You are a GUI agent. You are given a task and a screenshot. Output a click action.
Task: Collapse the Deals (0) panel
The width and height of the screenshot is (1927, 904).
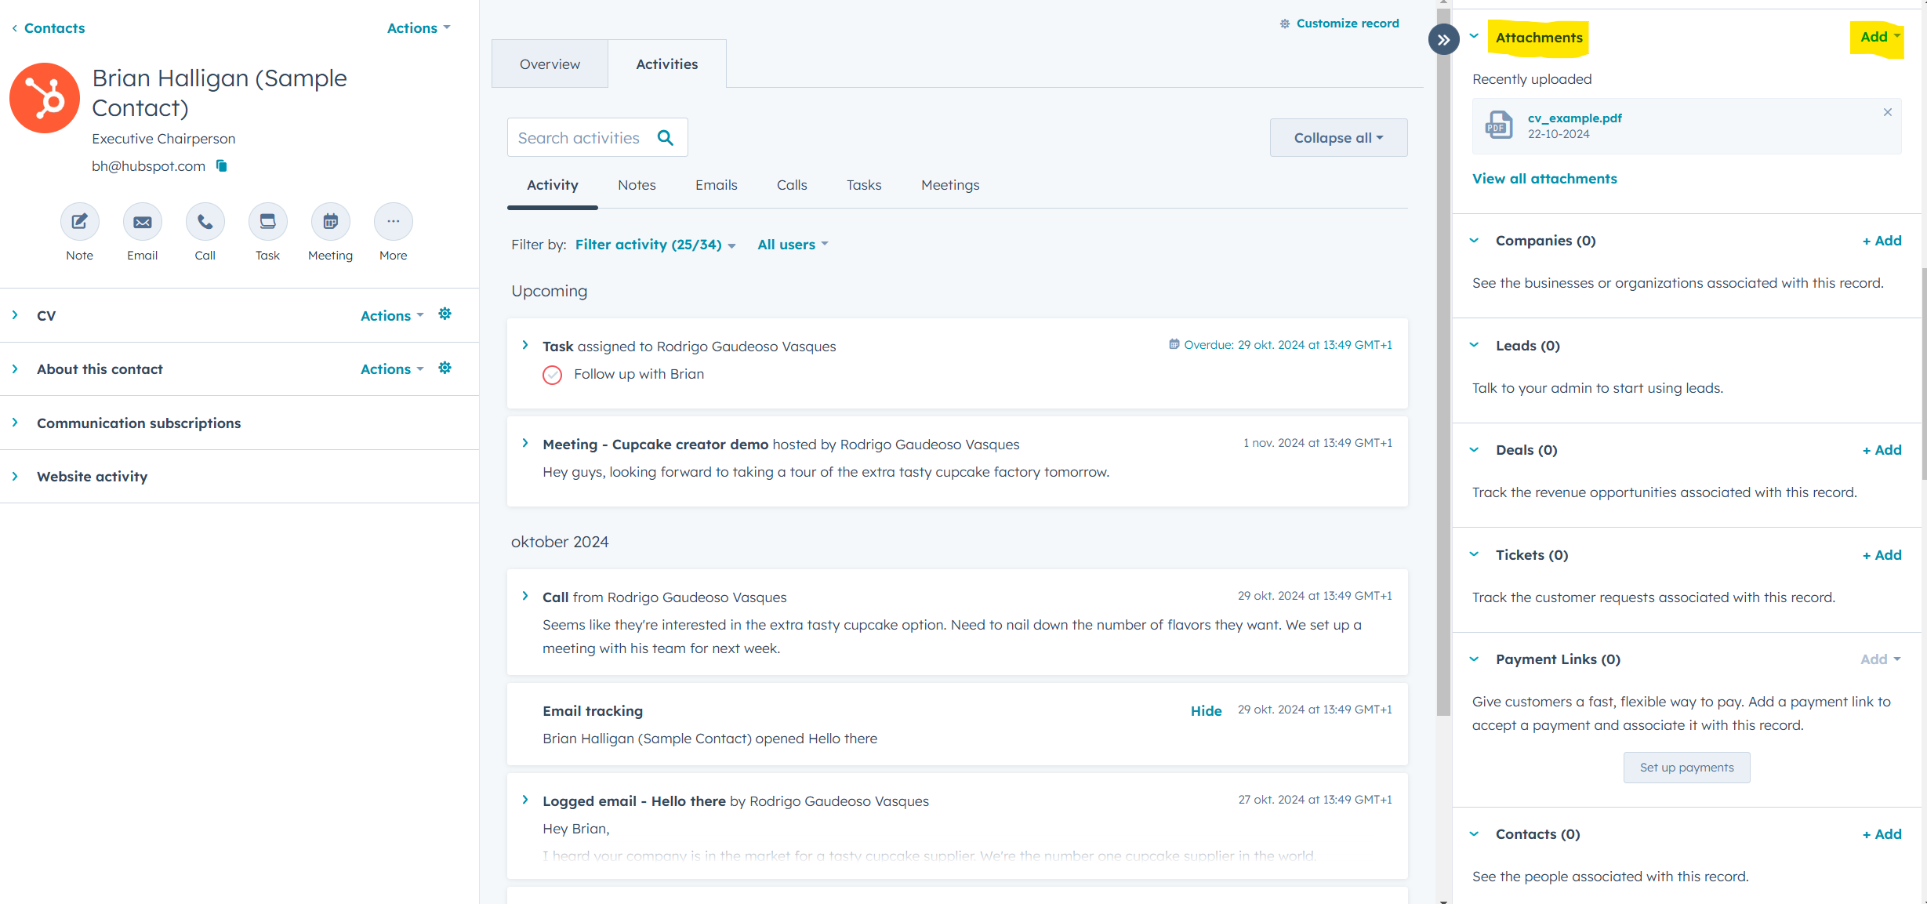pyautogui.click(x=1474, y=450)
